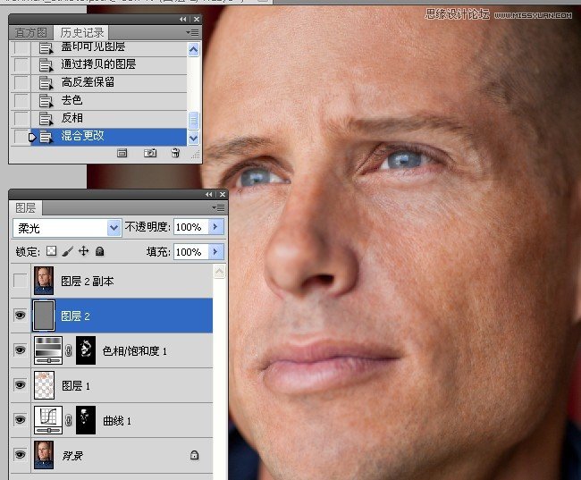Click the 反相 state document icon
The height and width of the screenshot is (480, 581).
[46, 119]
